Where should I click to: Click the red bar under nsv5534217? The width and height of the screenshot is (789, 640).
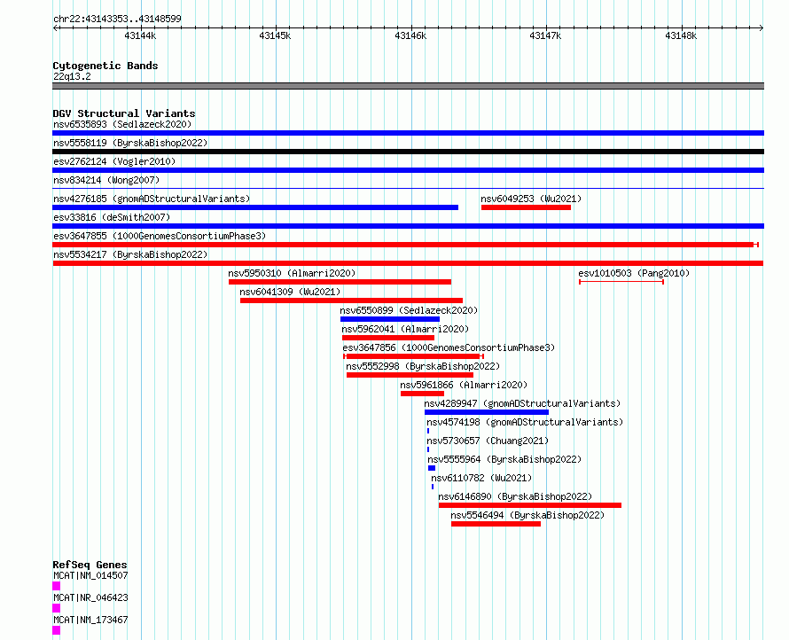point(408,263)
